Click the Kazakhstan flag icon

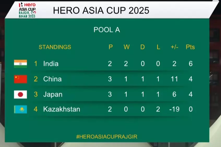[x=20, y=109]
